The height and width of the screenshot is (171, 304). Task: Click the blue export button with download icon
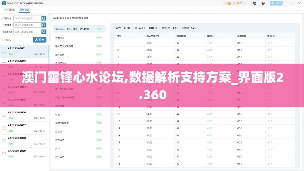tap(40, 40)
